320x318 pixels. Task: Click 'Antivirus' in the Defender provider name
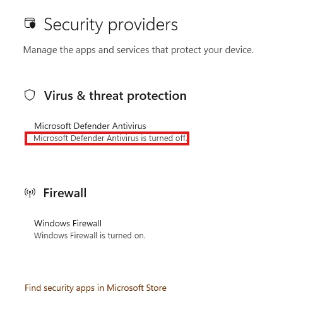pos(129,126)
